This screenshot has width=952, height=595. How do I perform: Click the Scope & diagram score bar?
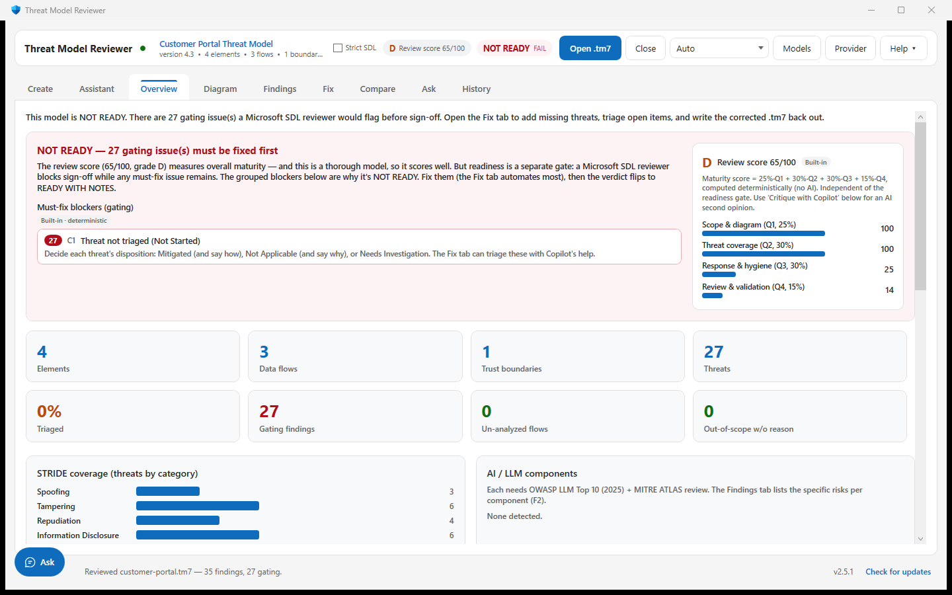(764, 233)
